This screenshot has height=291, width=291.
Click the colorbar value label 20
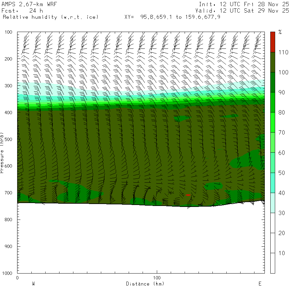pyautogui.click(x=282, y=233)
